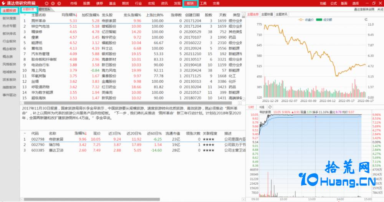Screen dimensions: 384x202
Task: Select stock row 002798
Action: (x=134, y=139)
